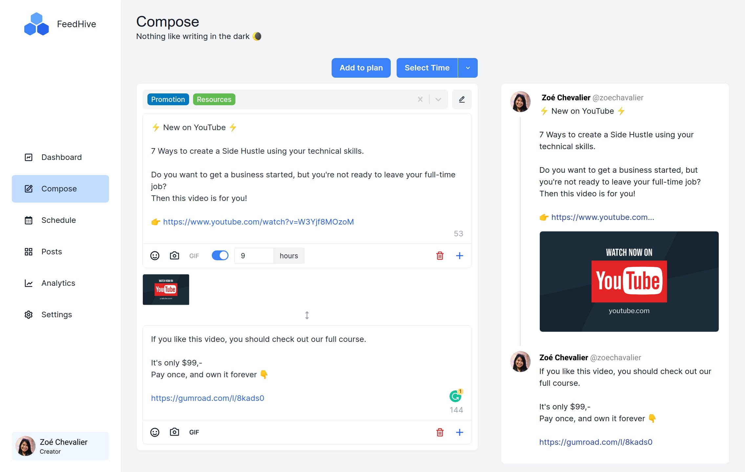Screen dimensions: 745x472
Task: Click the delay hours number field
Action: point(254,256)
